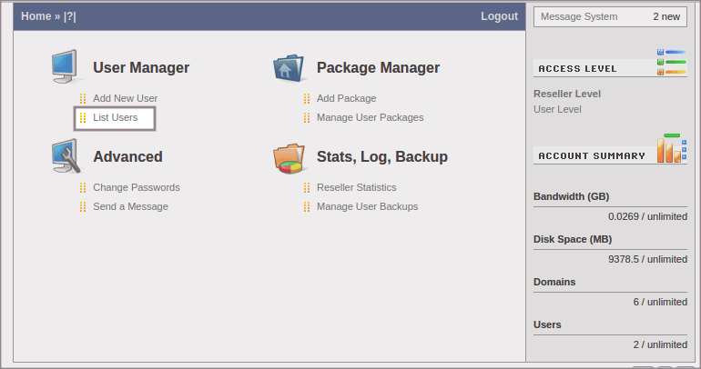Viewport: 701px width, 369px height.
Task: Log out using the Logout link
Action: click(x=499, y=16)
